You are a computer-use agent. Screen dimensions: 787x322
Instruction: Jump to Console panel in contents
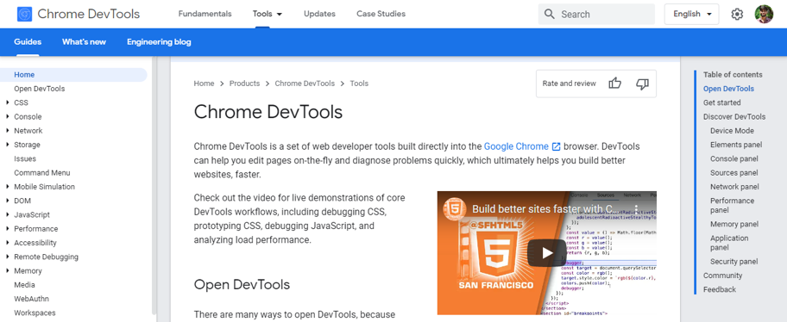click(733, 158)
